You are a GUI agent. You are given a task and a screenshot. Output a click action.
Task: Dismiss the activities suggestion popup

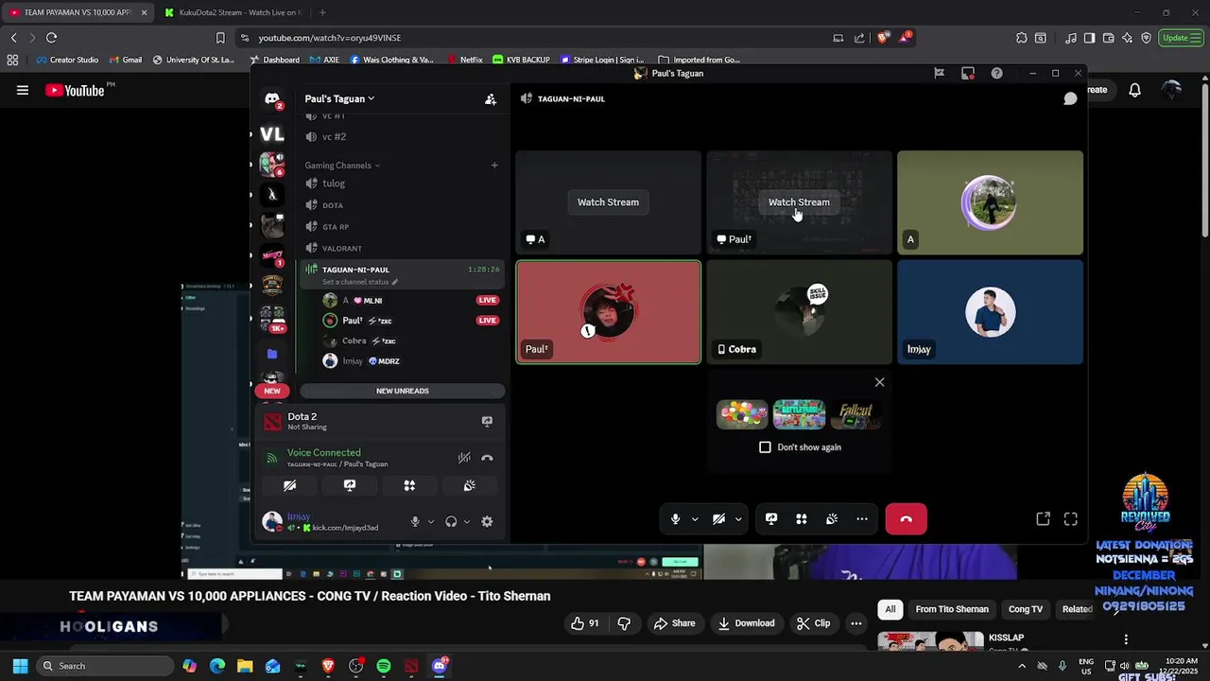coord(879,382)
